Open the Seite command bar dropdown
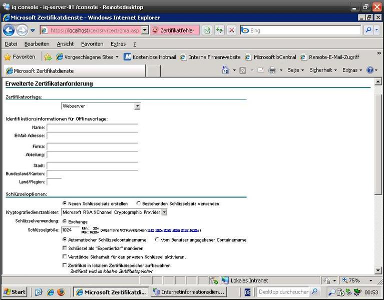The image size is (384, 300). click(295, 70)
